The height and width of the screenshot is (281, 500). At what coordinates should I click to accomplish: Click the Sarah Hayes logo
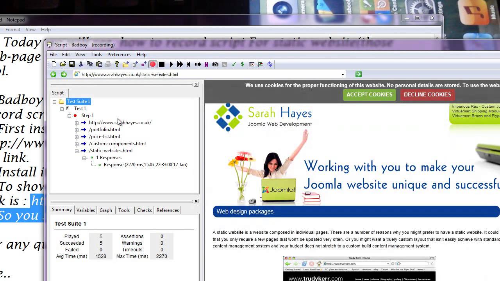pyautogui.click(x=263, y=117)
